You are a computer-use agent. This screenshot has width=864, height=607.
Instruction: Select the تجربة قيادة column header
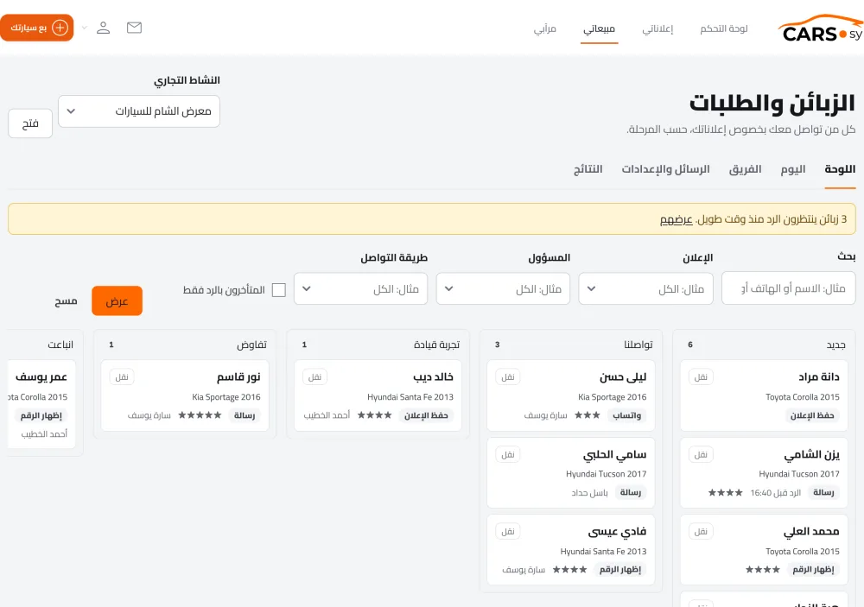tap(436, 345)
